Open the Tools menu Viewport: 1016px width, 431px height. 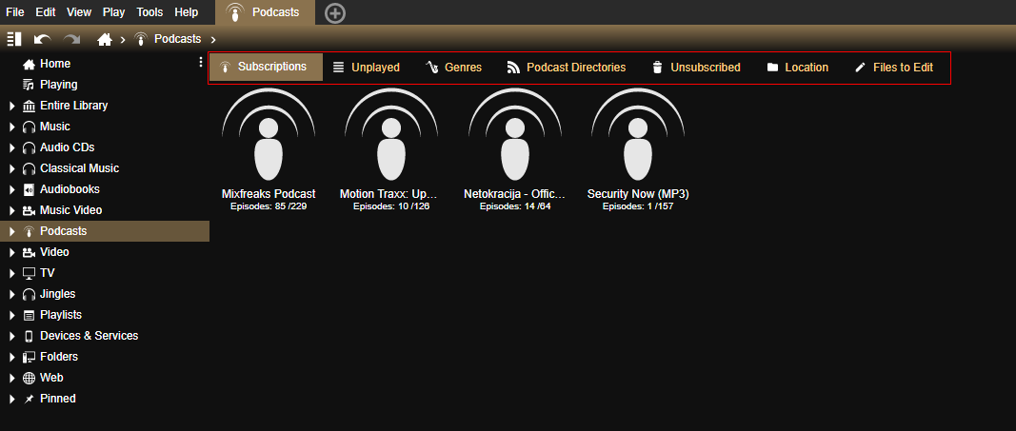pos(149,12)
